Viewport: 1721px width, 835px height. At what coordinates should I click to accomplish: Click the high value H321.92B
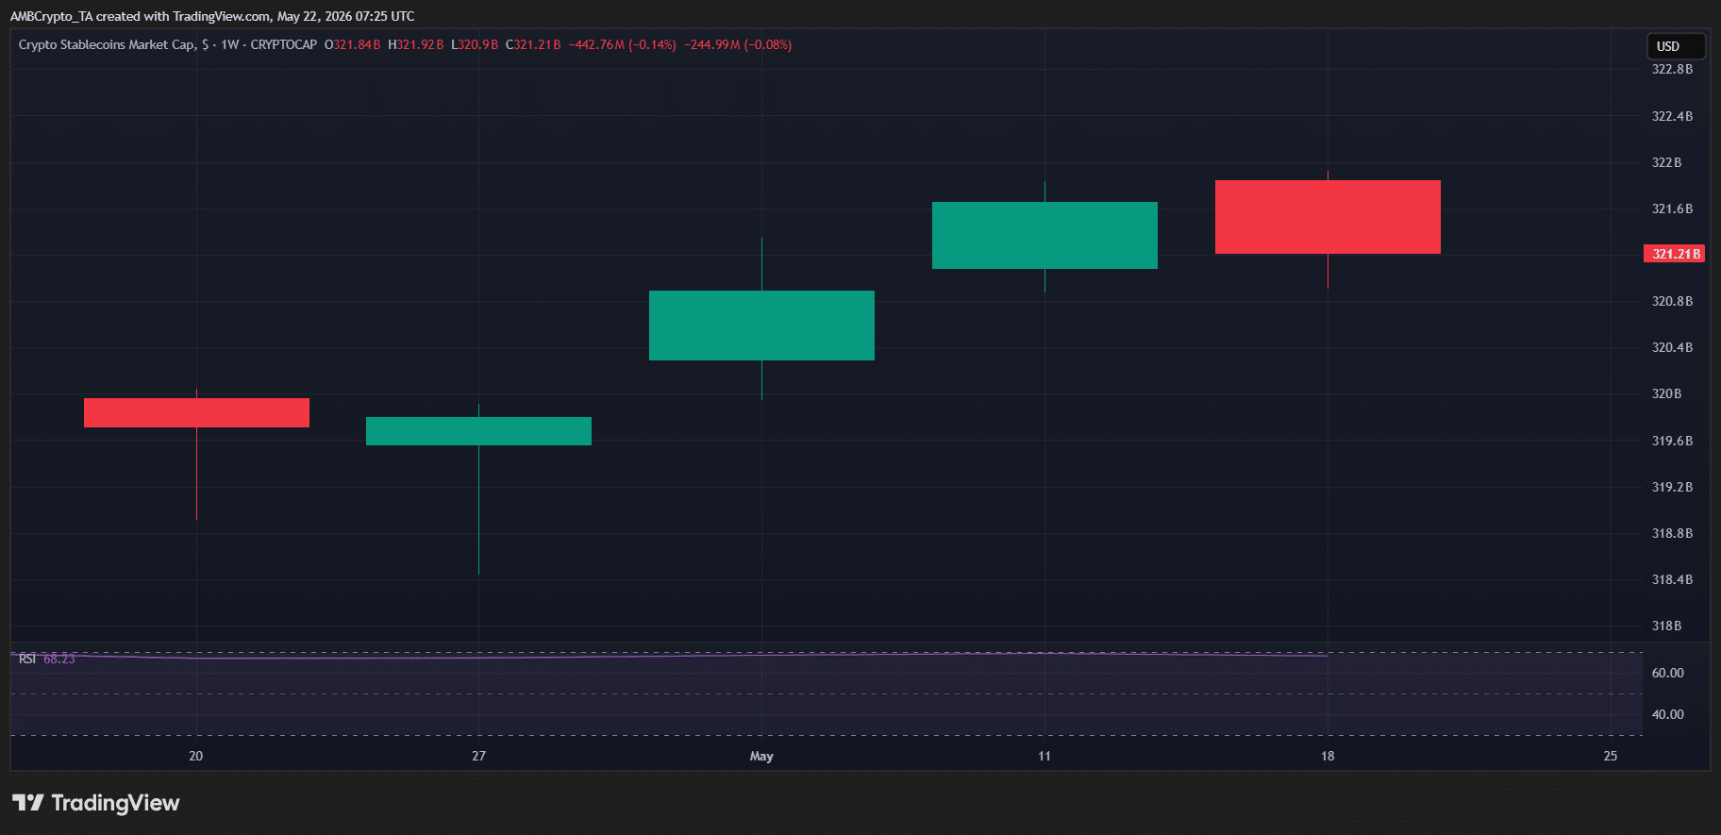tap(415, 44)
